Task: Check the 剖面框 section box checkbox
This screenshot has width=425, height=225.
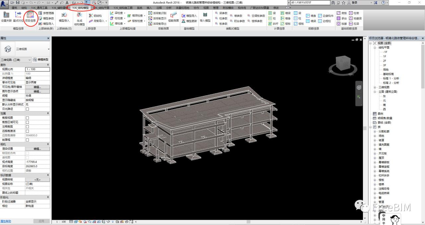Action: [x=27, y=140]
